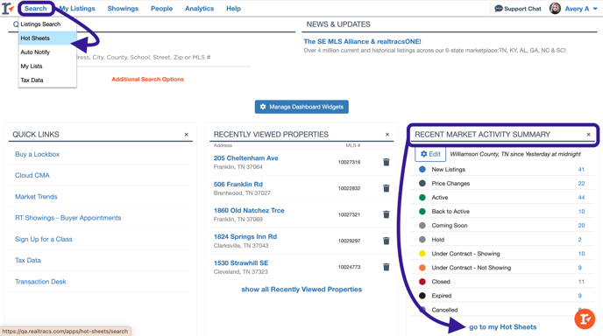Close the Recently Viewed Properties widget
Viewport: 603px width, 336px height.
pos(387,135)
